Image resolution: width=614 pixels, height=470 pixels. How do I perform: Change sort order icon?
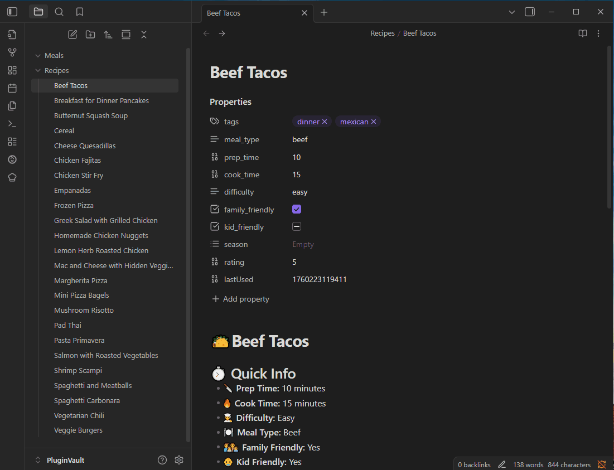[x=108, y=35]
